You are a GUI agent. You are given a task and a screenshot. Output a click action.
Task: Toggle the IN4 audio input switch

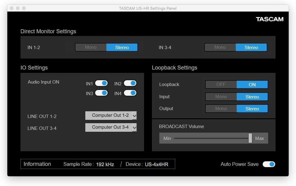[130, 93]
